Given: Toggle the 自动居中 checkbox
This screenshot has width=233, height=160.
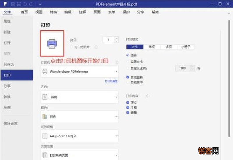Looking at the screenshot, I should click(x=128, y=82).
